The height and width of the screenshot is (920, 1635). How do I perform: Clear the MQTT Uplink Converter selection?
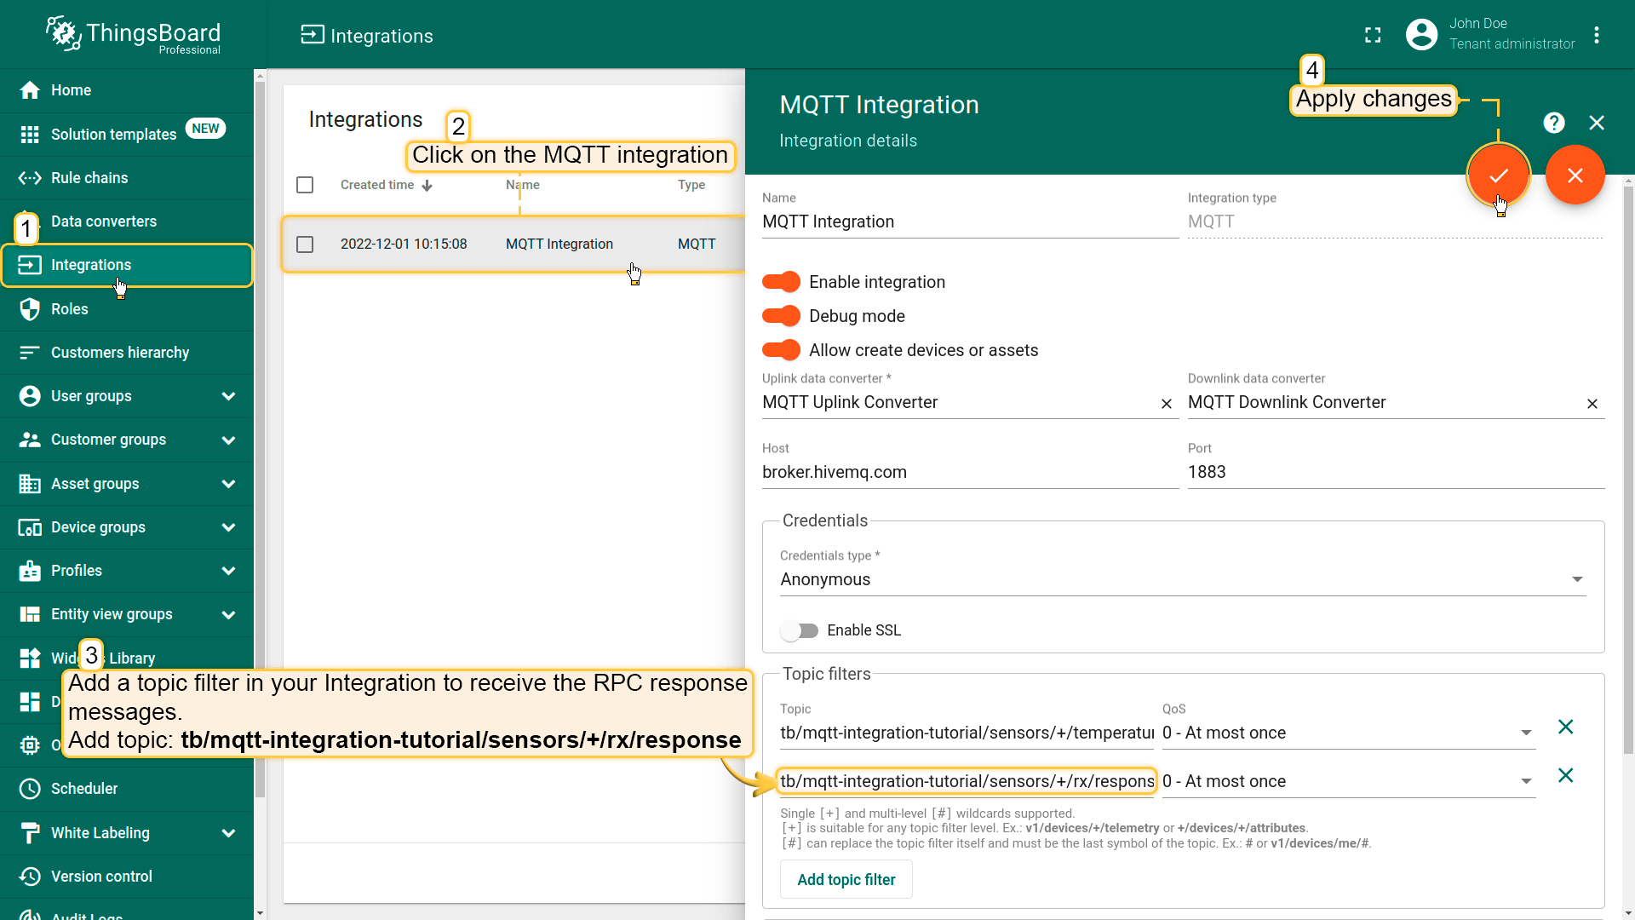click(x=1167, y=404)
